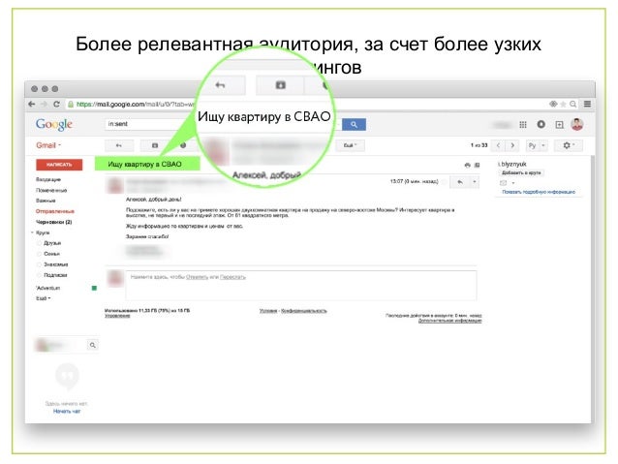Go to the next message with the right chevron
The width and height of the screenshot is (618, 464).
click(512, 145)
